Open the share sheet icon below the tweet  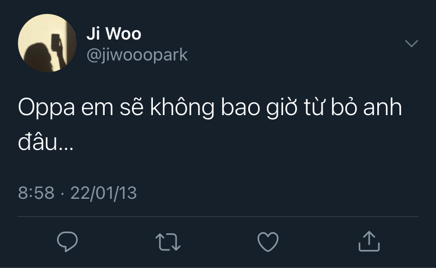click(x=369, y=241)
